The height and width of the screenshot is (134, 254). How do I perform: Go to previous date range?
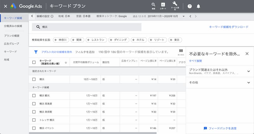pos(190,16)
